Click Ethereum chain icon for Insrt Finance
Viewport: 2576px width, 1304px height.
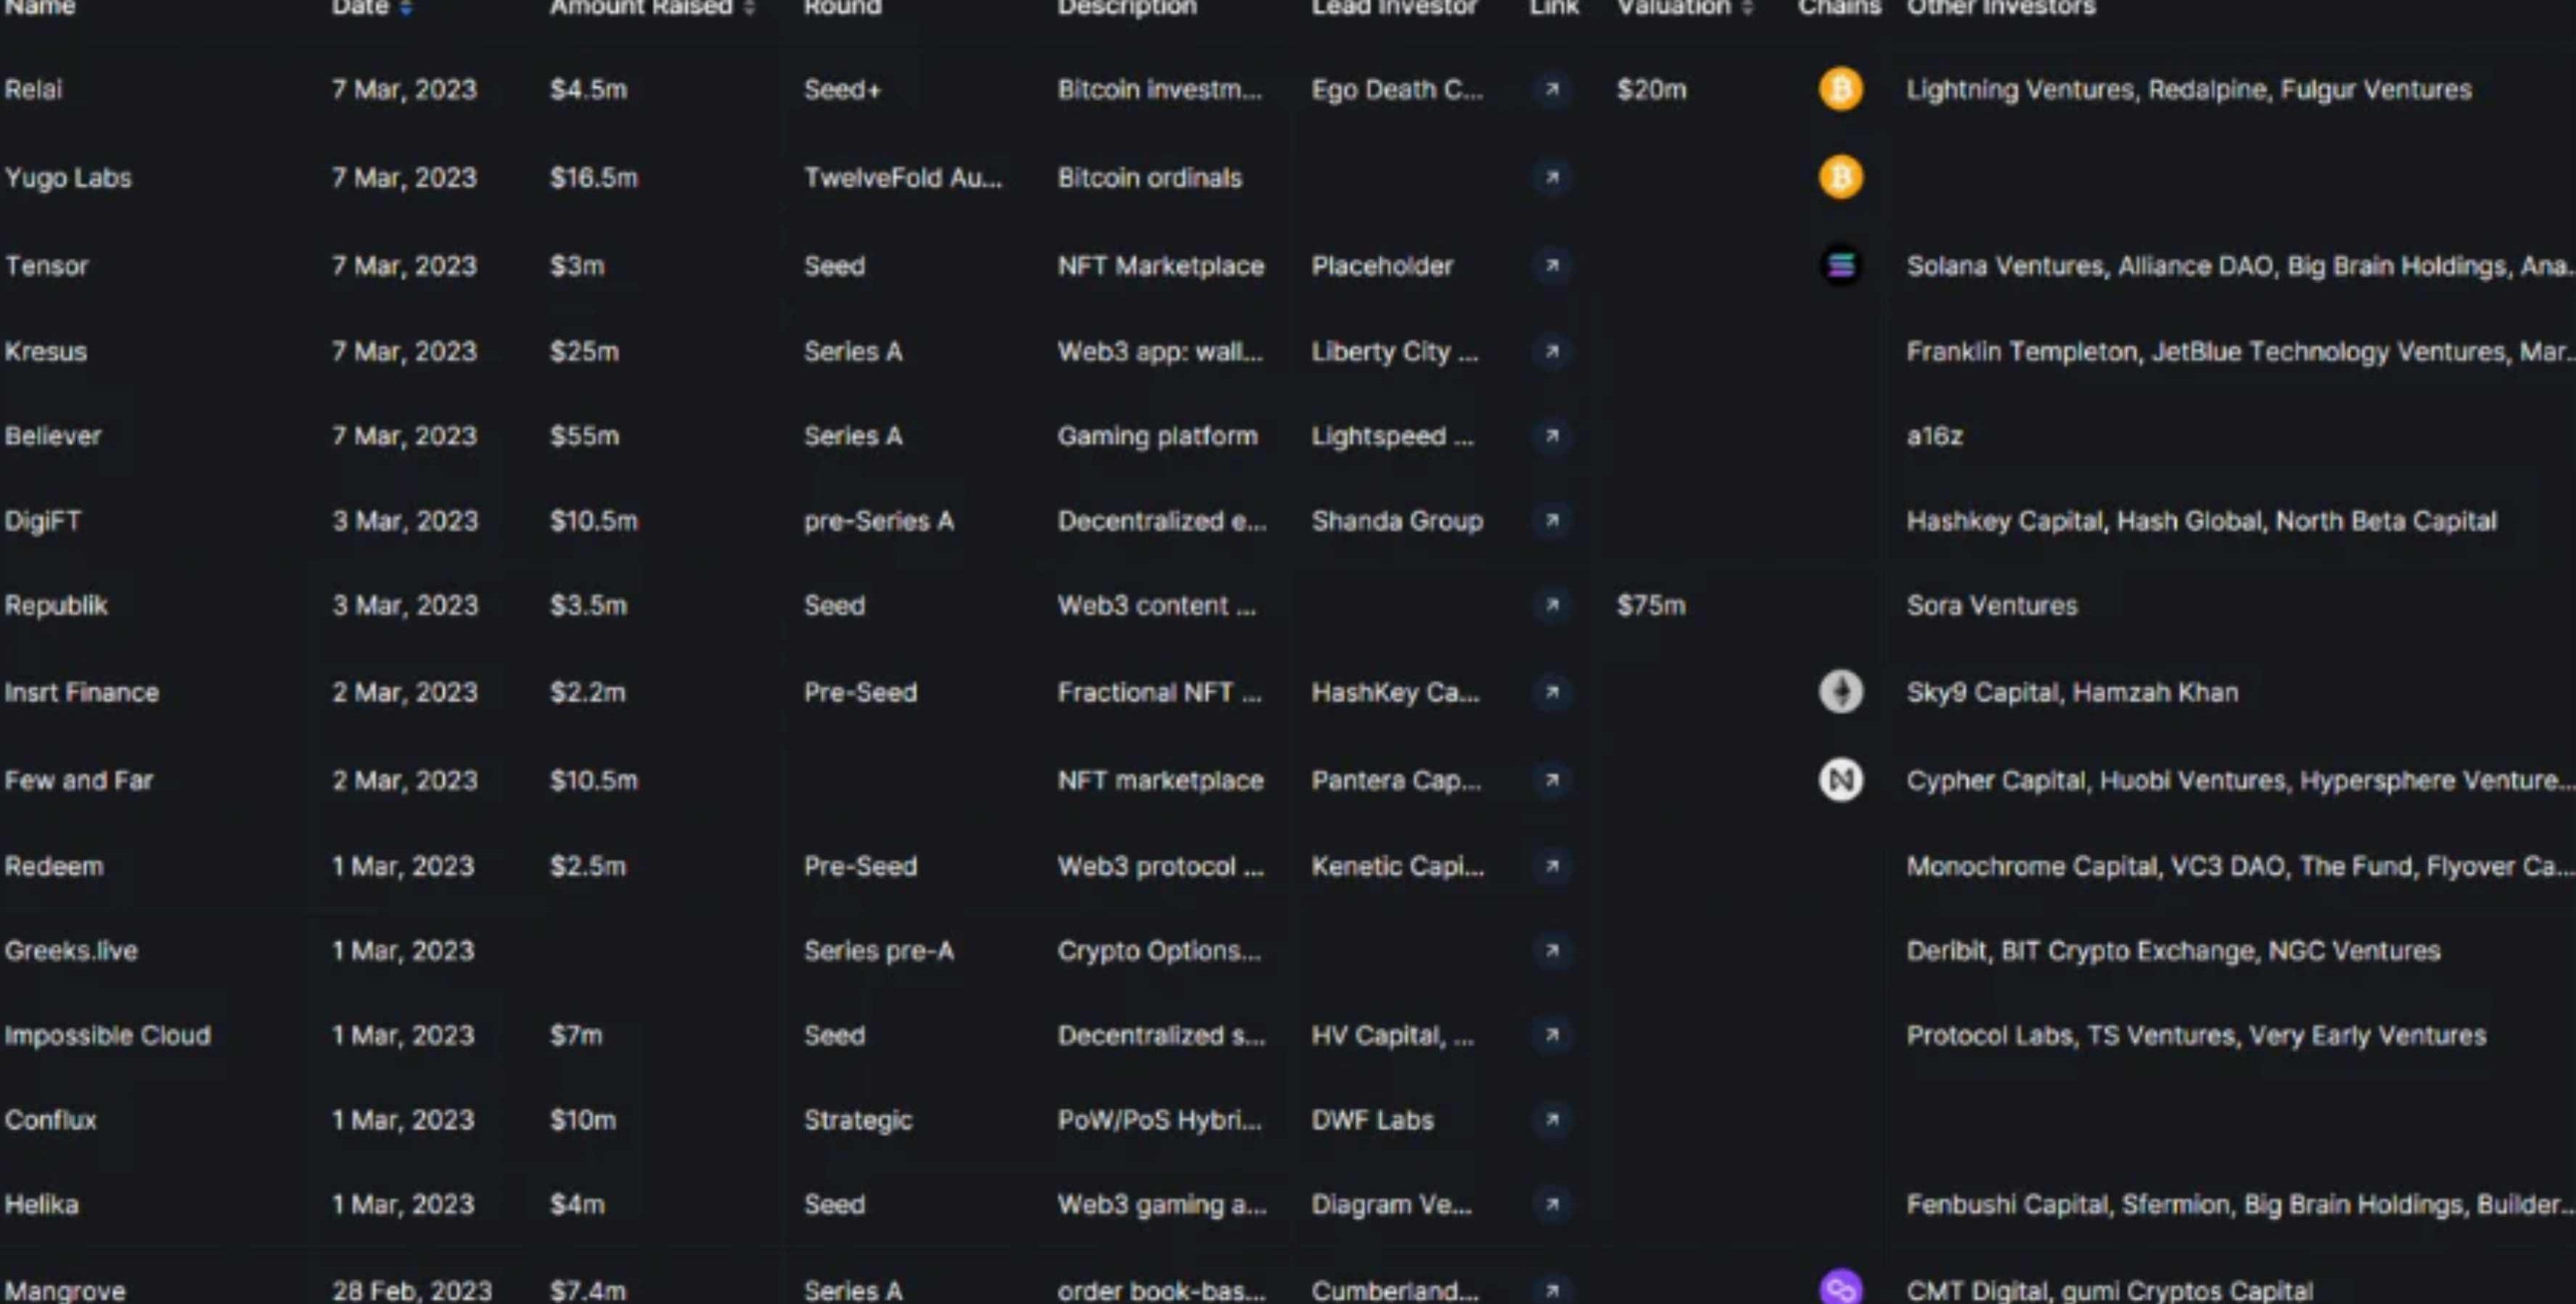(x=1840, y=691)
